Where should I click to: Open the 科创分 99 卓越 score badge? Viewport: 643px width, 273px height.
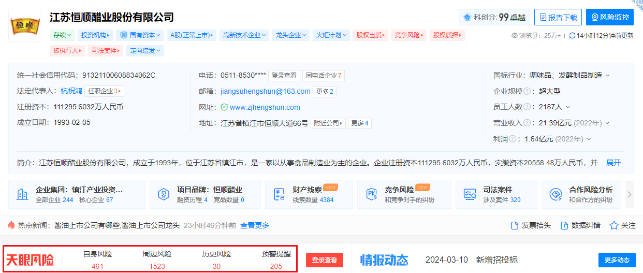pos(494,17)
